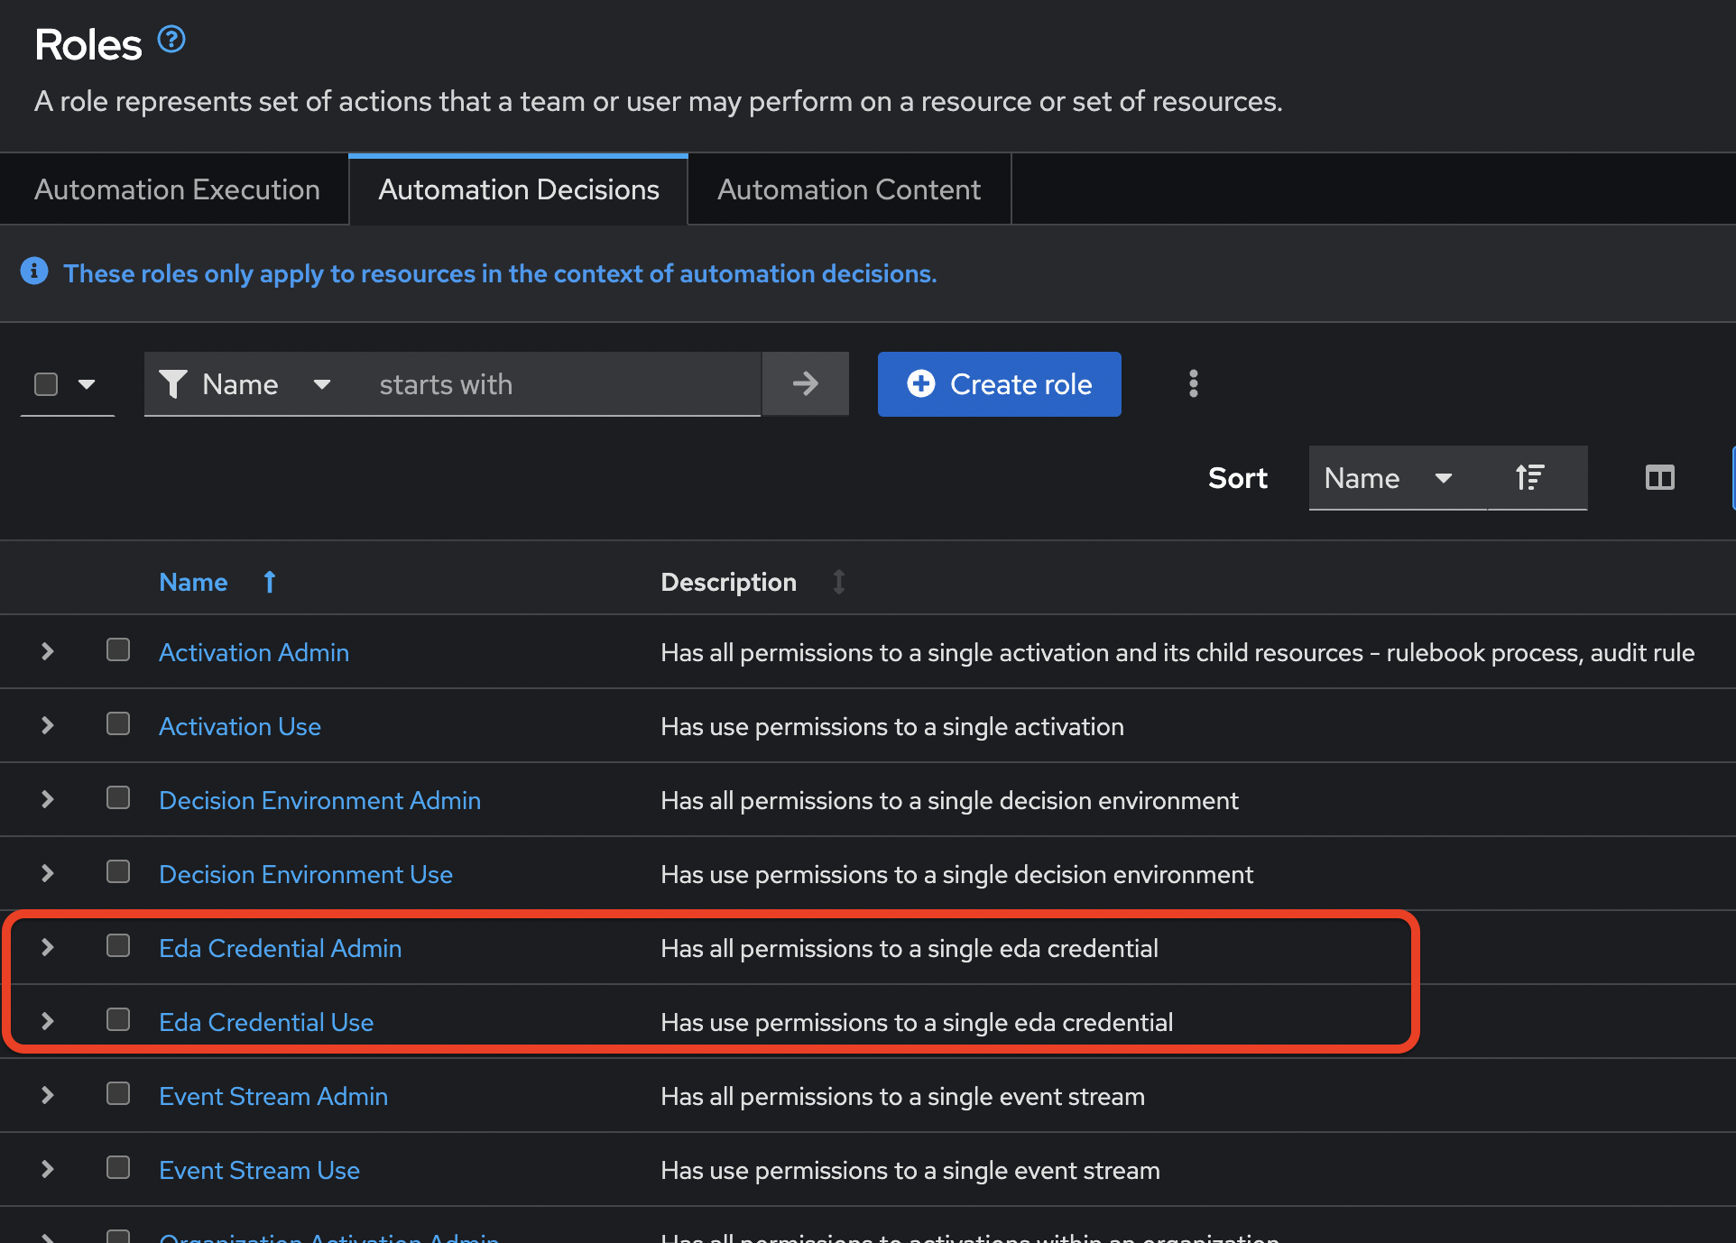Click the sort direction icon beside Name
This screenshot has height=1243, width=1736.
[x=1529, y=477]
